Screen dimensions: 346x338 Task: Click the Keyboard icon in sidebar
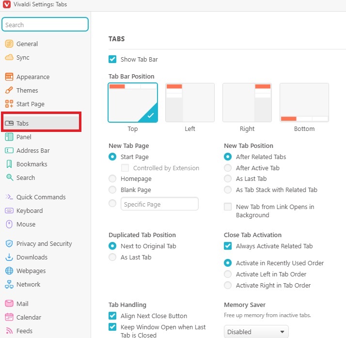coord(9,210)
